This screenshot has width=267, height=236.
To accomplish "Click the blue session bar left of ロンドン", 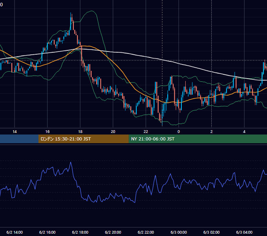I will tap(19, 139).
